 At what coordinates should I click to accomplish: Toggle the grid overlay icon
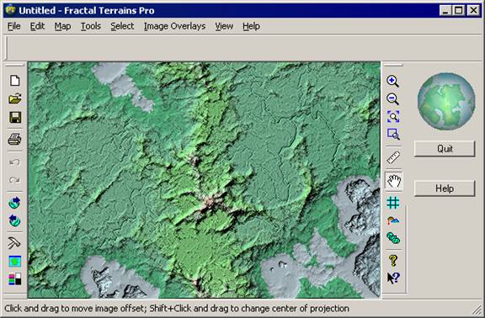tap(393, 203)
